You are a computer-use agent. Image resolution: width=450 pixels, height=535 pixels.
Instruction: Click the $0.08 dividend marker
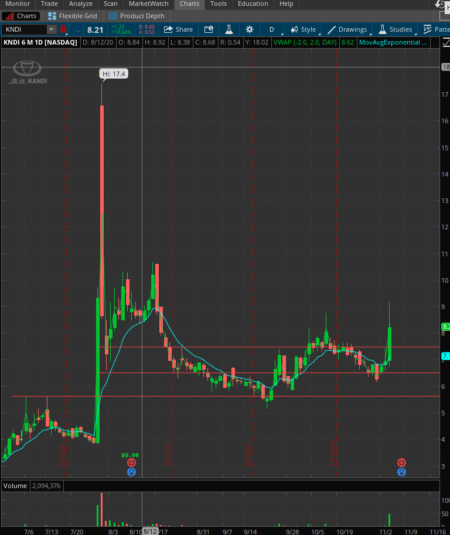pyautogui.click(x=130, y=455)
